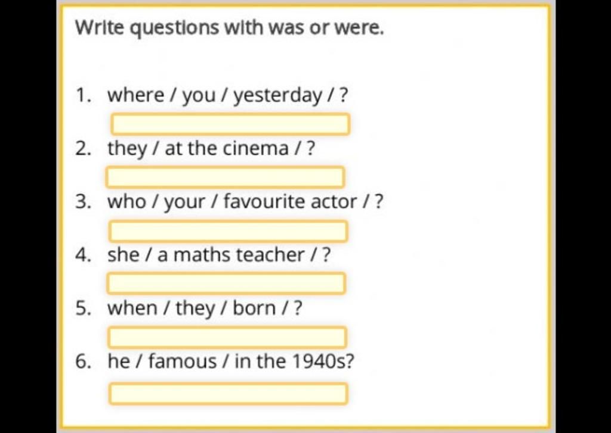Click the answer field under 'where / you / yesterday'
This screenshot has width=611, height=433.
click(x=230, y=124)
